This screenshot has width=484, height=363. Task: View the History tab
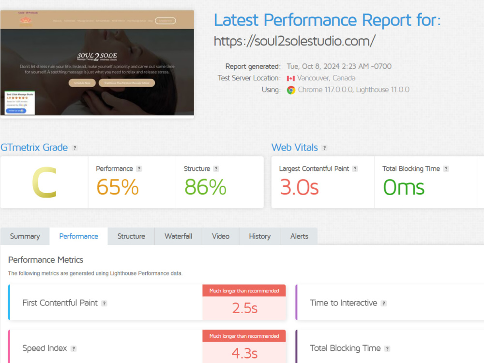point(259,236)
